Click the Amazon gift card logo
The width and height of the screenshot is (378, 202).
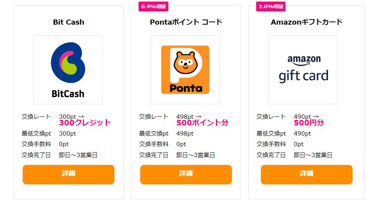click(303, 70)
